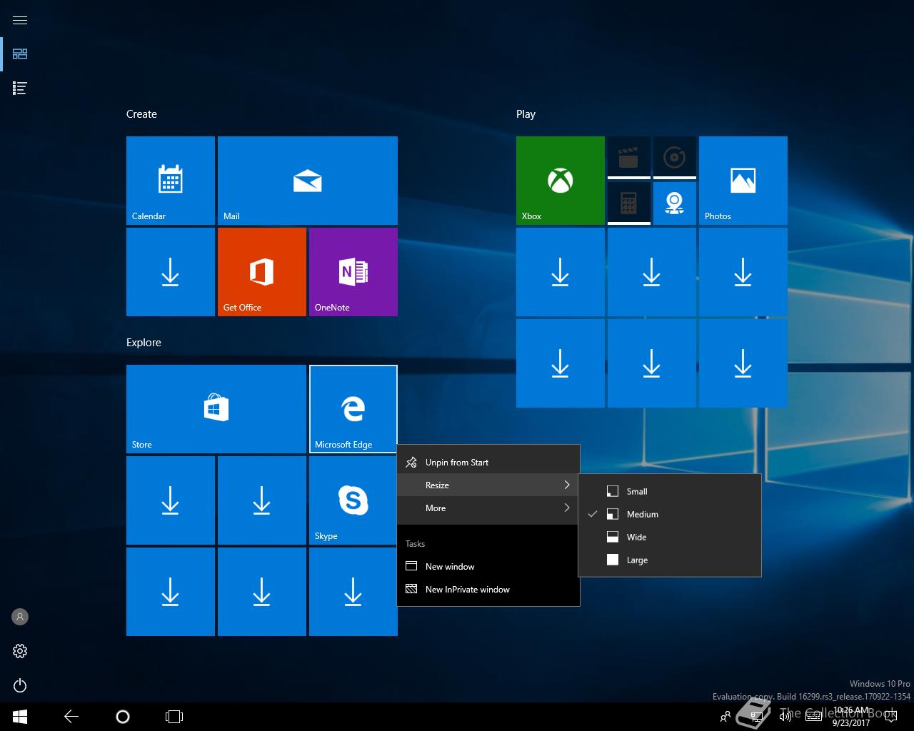The height and width of the screenshot is (731, 914).
Task: Launch the Get Office tile
Action: (262, 272)
